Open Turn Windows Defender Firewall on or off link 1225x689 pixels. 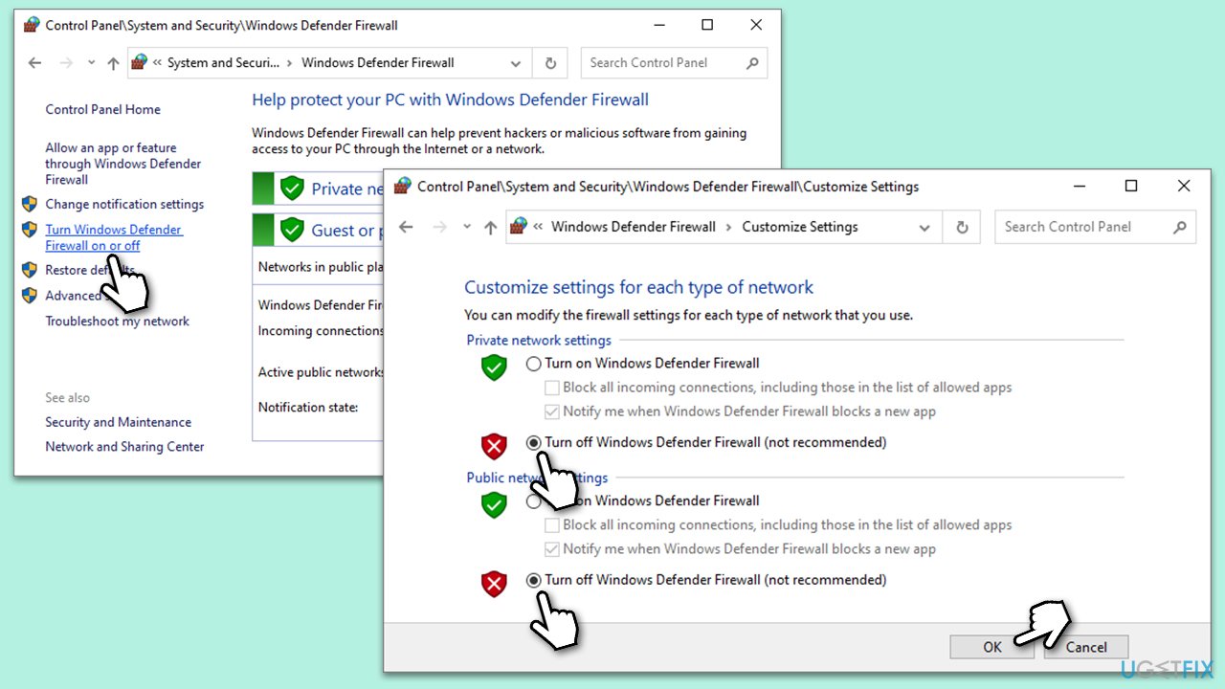[114, 237]
